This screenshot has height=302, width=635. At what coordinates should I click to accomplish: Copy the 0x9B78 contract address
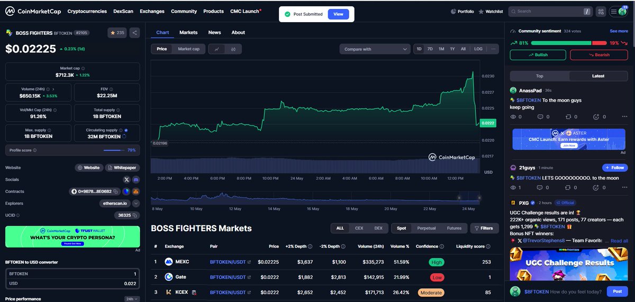115,191
